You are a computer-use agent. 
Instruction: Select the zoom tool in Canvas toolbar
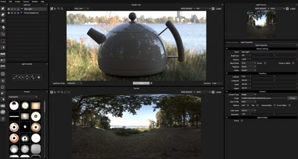62,92
